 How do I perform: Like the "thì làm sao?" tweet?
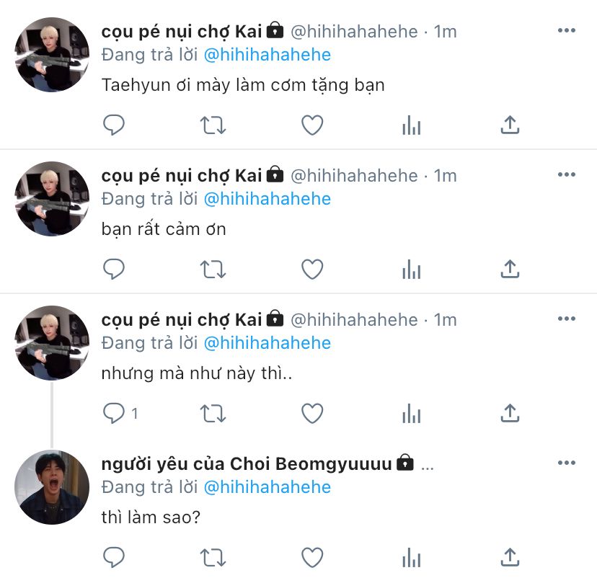coord(312,557)
